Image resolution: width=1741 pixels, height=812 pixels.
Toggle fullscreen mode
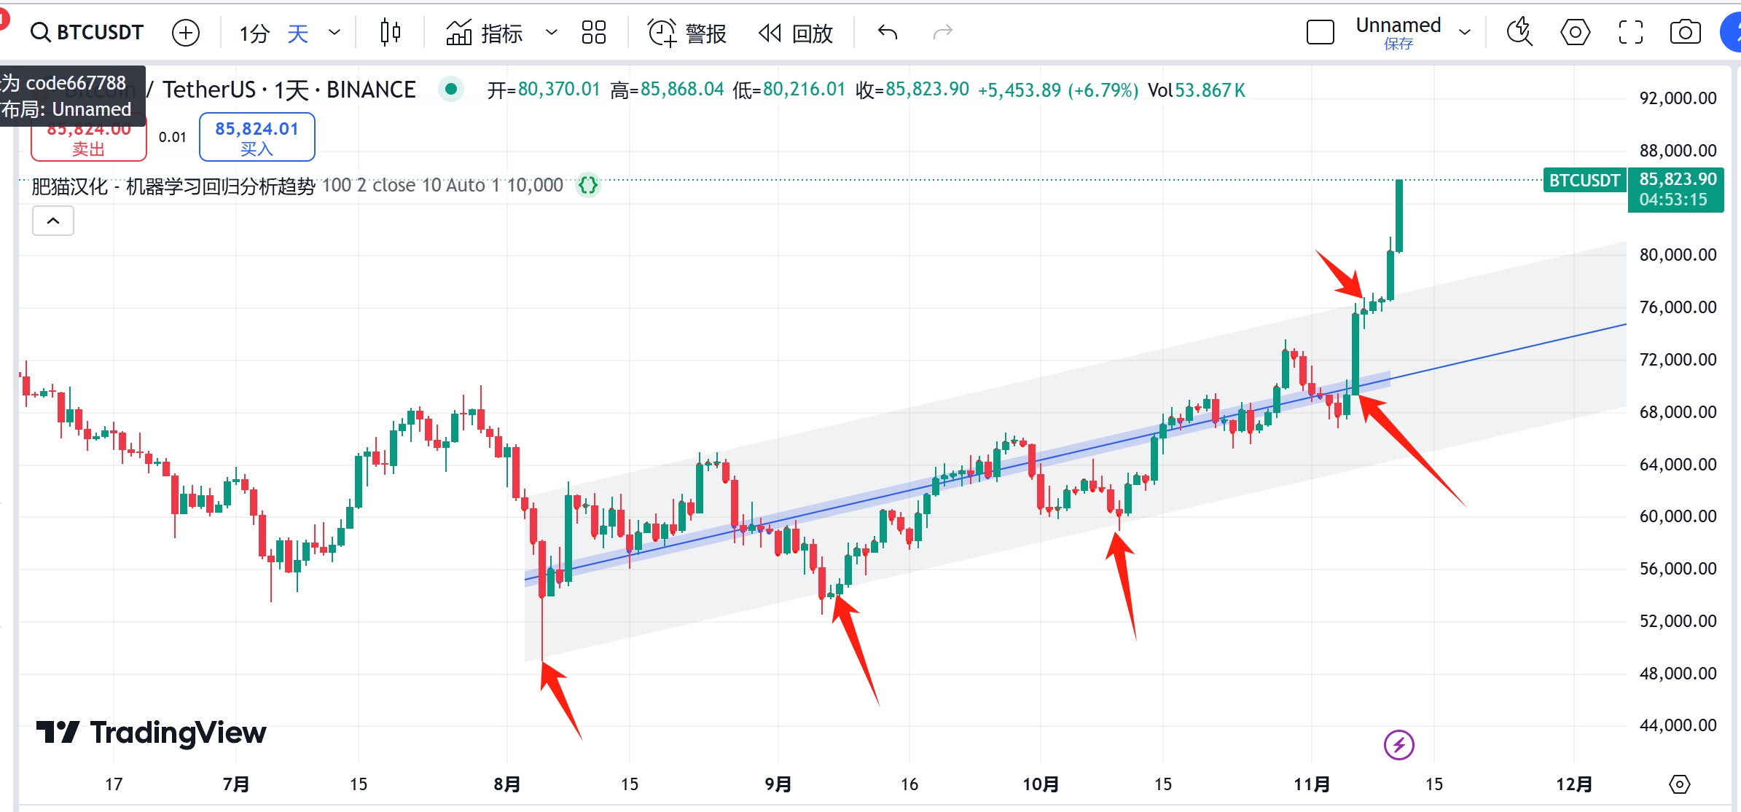tap(1630, 33)
